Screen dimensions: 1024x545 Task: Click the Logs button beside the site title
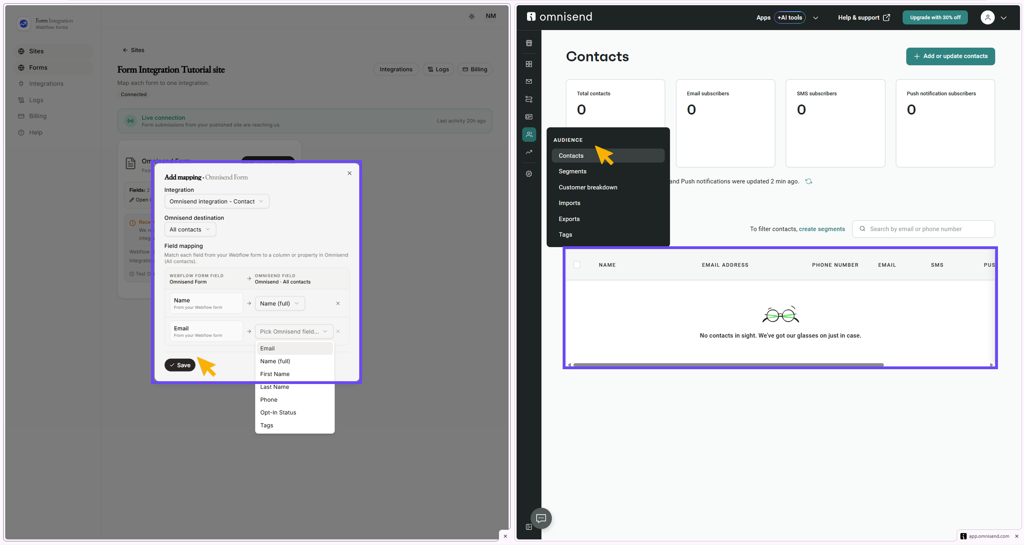click(438, 69)
